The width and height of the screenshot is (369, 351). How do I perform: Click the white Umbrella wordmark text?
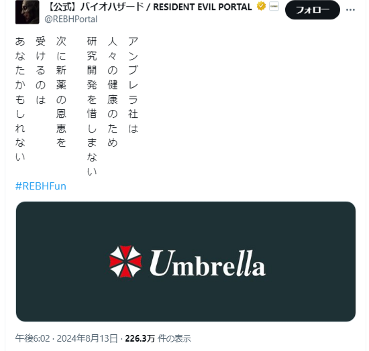coord(207,263)
